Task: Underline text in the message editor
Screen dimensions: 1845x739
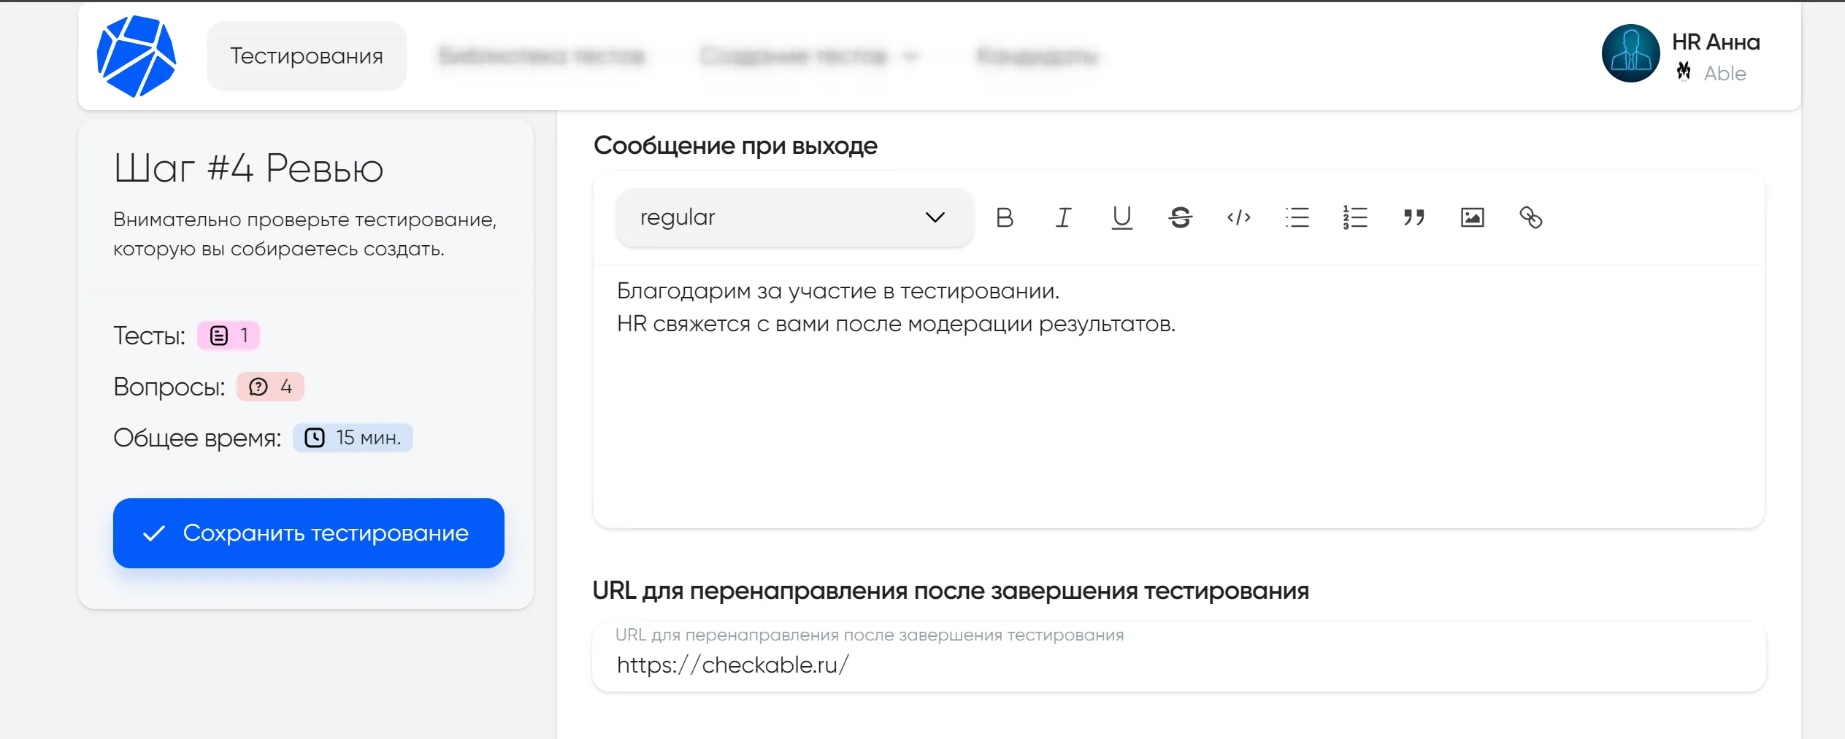Action: click(x=1121, y=217)
